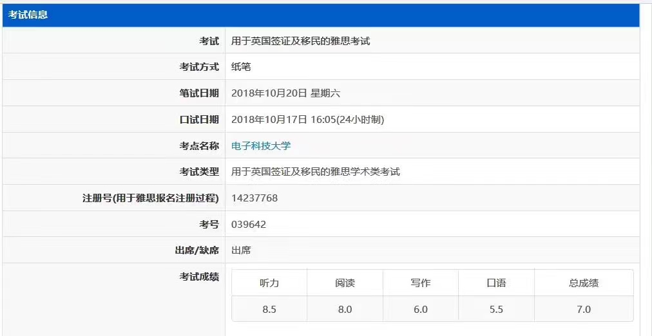The height and width of the screenshot is (336, 652).
Task: Select the writing score 6.0
Action: pyautogui.click(x=421, y=310)
